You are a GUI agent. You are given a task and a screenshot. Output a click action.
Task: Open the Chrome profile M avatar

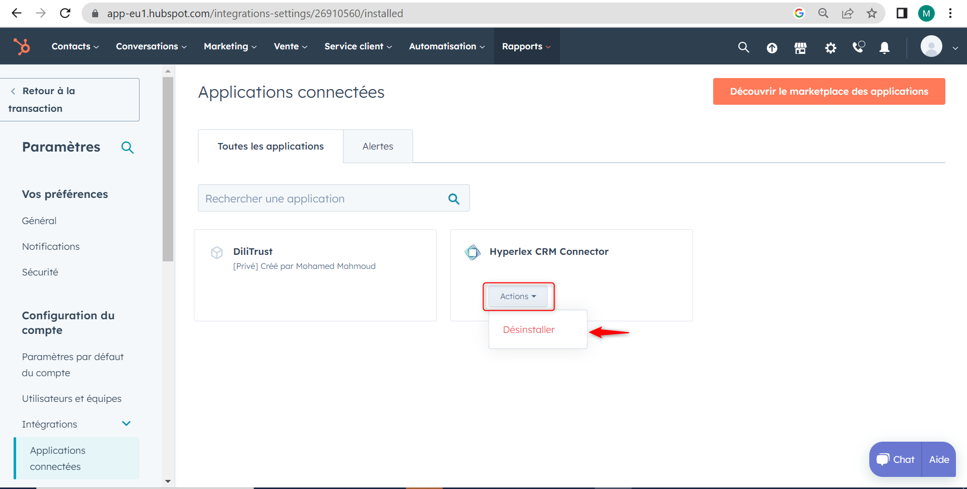click(926, 13)
